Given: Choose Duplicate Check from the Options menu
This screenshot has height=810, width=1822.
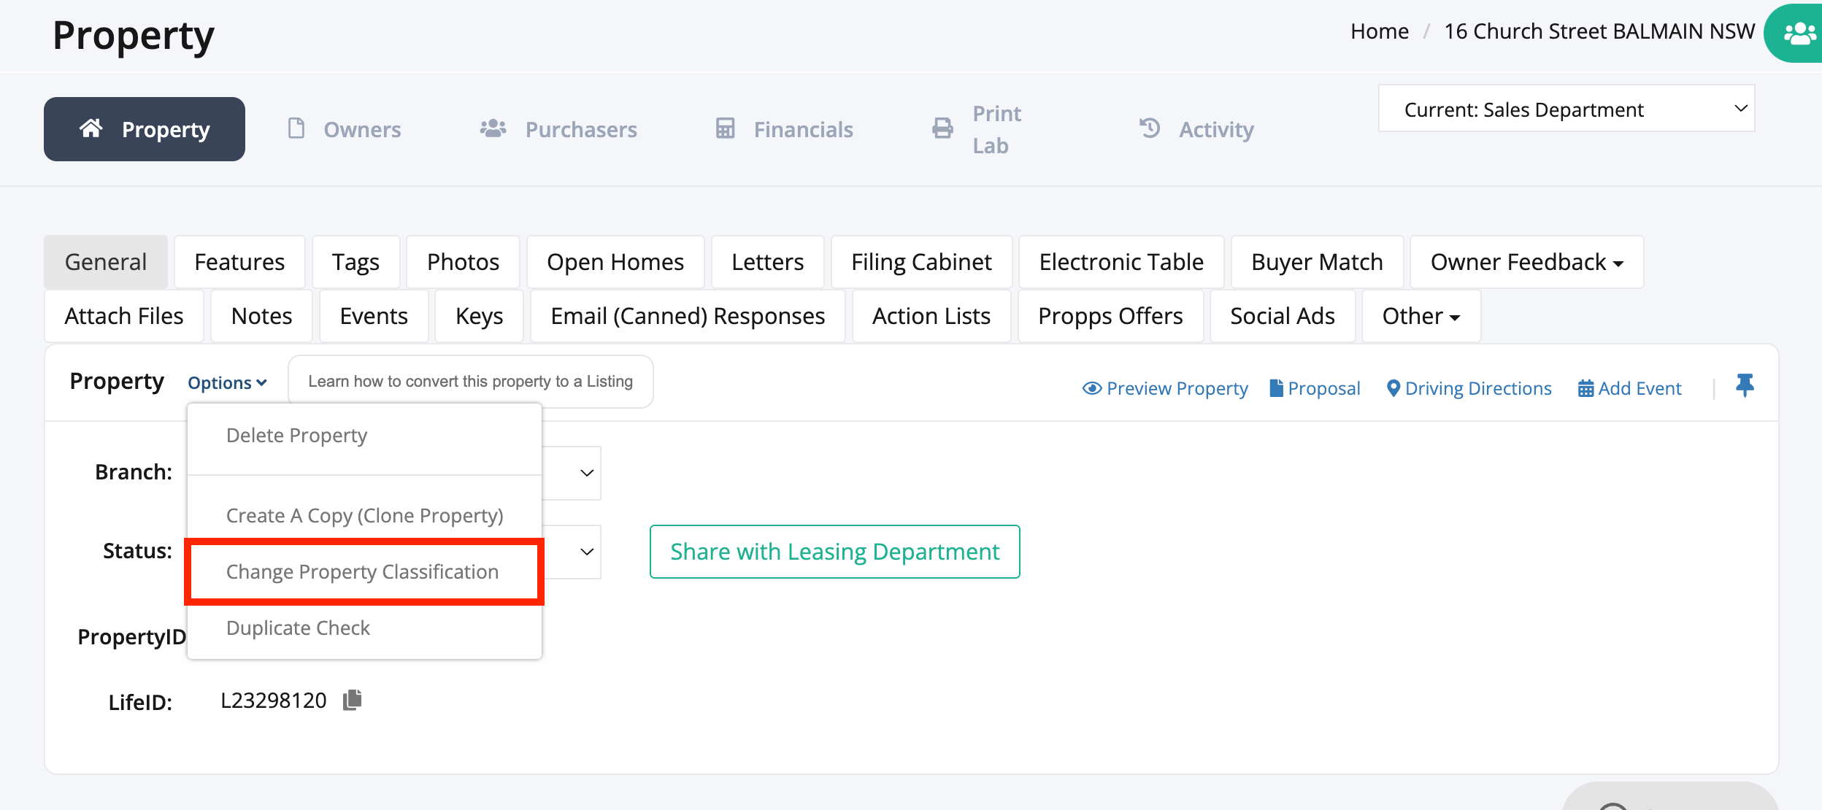Looking at the screenshot, I should 298,627.
